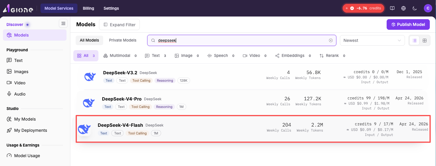Switch to grid view
The image size is (436, 166).
click(425, 40)
